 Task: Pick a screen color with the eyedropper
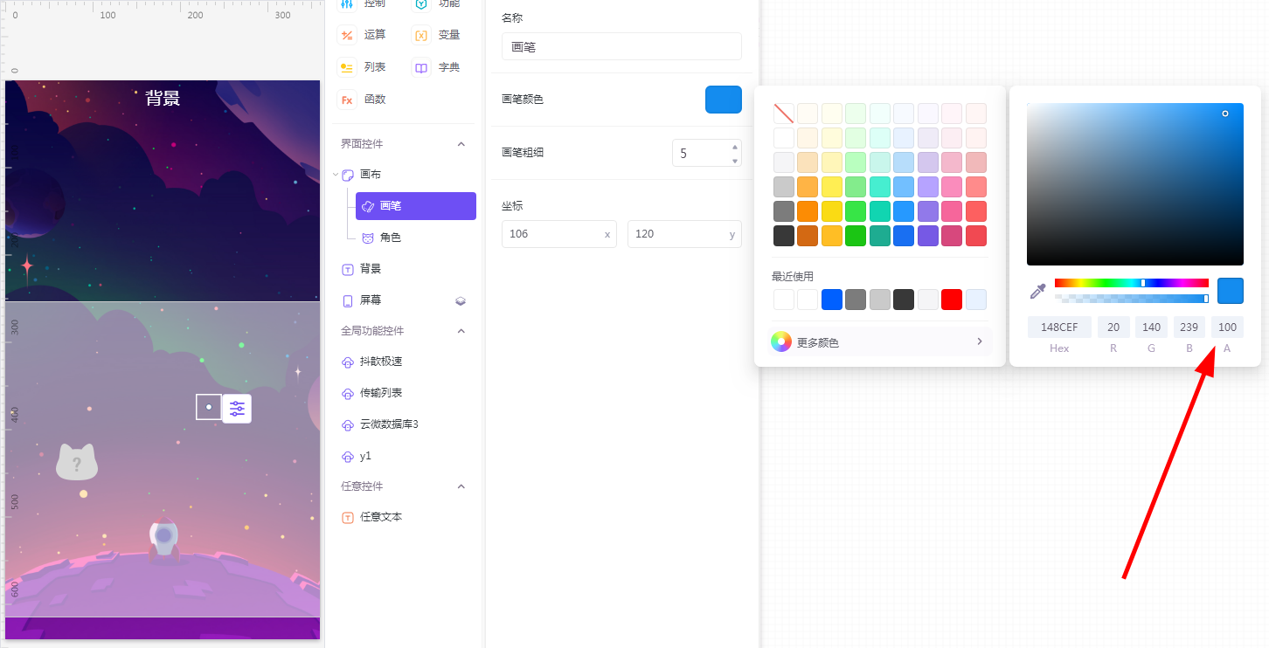(1038, 291)
